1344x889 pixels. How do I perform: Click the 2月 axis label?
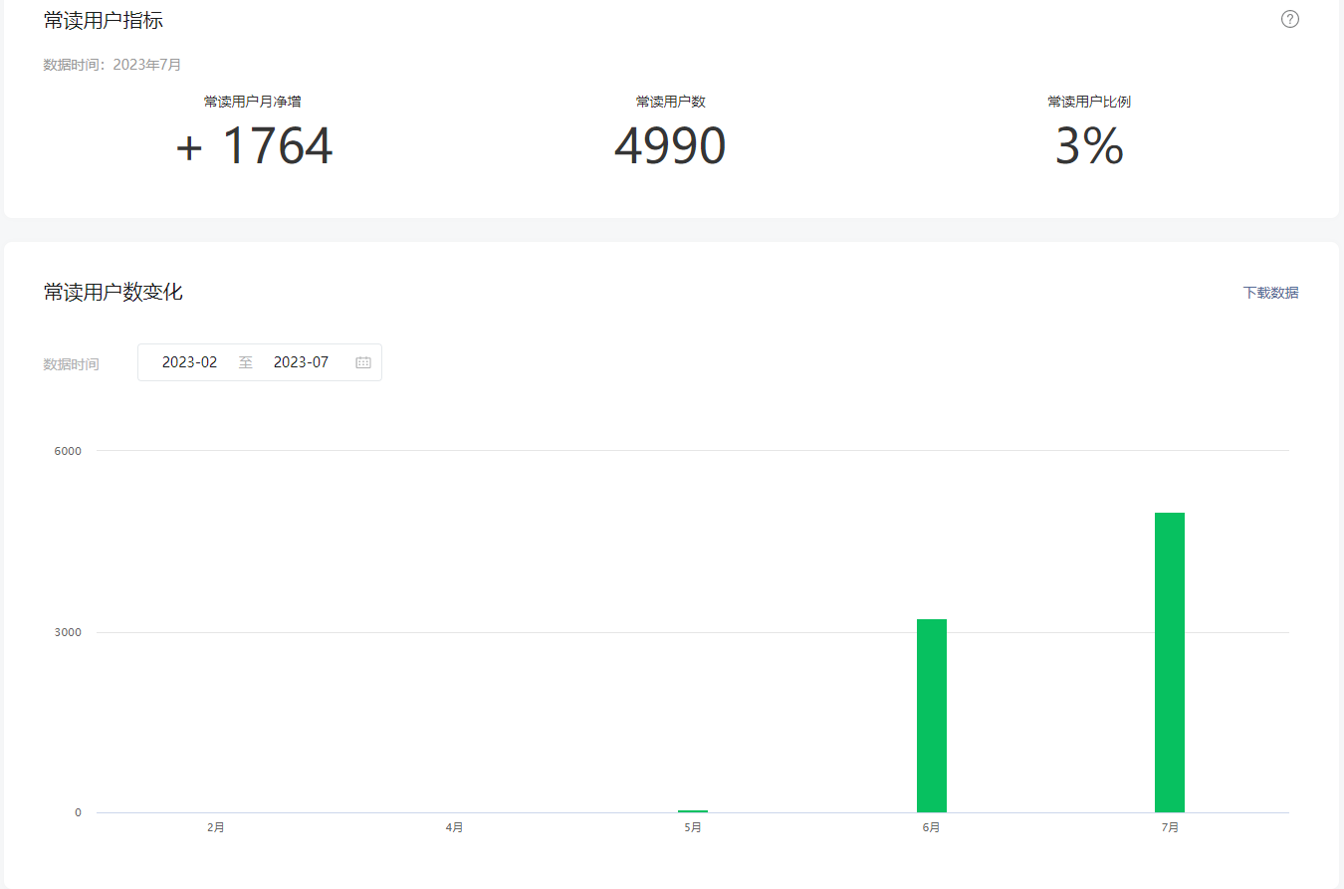(x=216, y=827)
